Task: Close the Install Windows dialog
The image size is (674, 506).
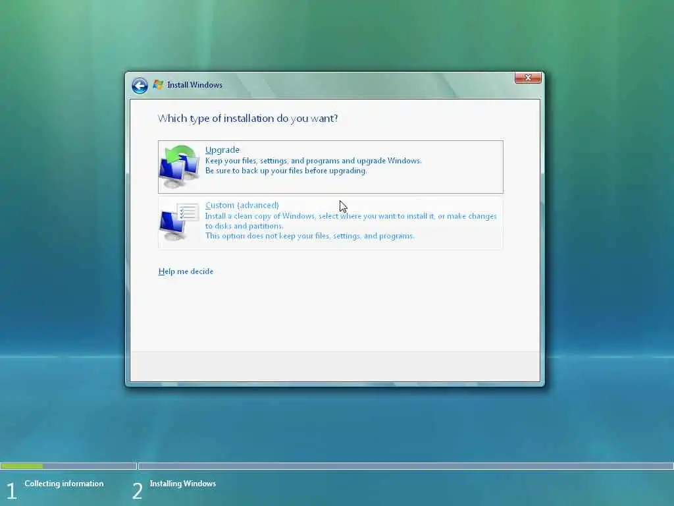Action: pyautogui.click(x=528, y=78)
